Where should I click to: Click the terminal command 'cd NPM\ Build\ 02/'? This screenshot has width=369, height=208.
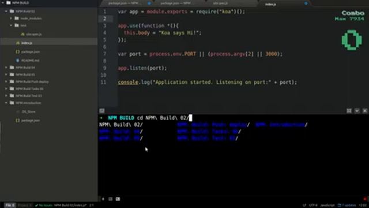click(x=163, y=118)
